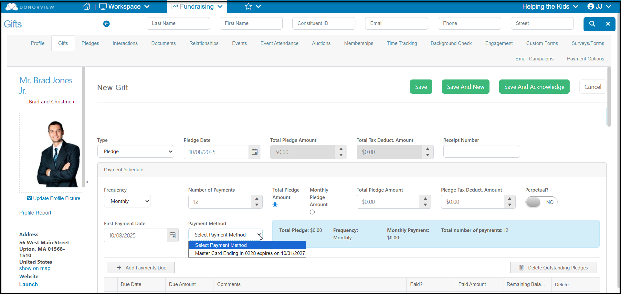Click the green Save button
This screenshot has height=294, width=621.
[421, 87]
